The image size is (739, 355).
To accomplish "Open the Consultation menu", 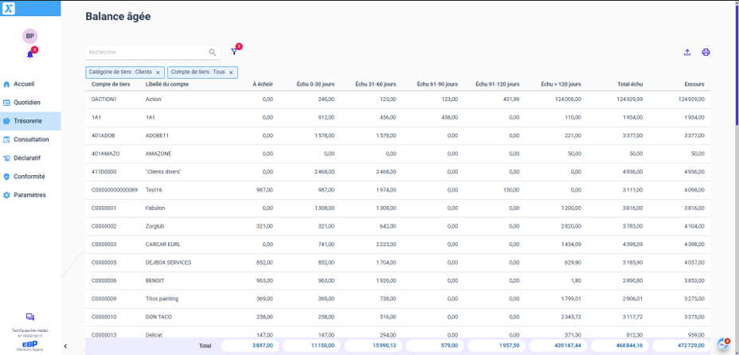I will click(x=30, y=139).
